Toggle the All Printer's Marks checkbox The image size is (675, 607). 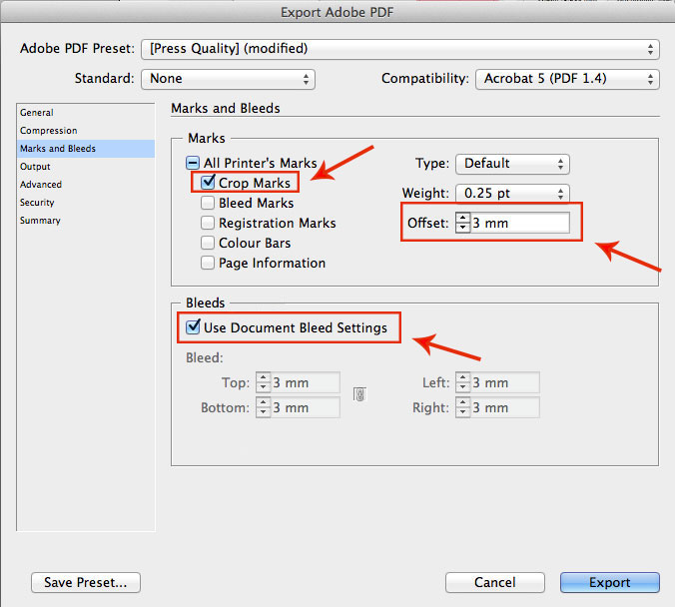[x=193, y=163]
